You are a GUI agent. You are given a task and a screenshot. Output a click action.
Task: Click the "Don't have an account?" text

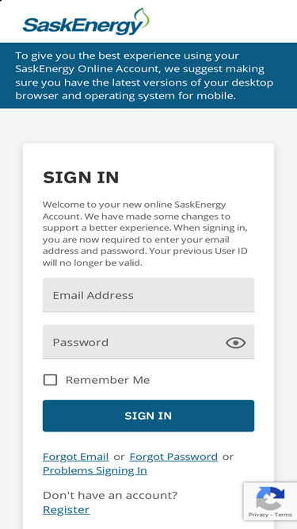point(110,495)
